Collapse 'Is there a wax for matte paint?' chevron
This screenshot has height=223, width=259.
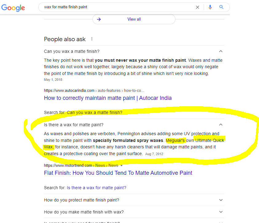[x=221, y=124]
